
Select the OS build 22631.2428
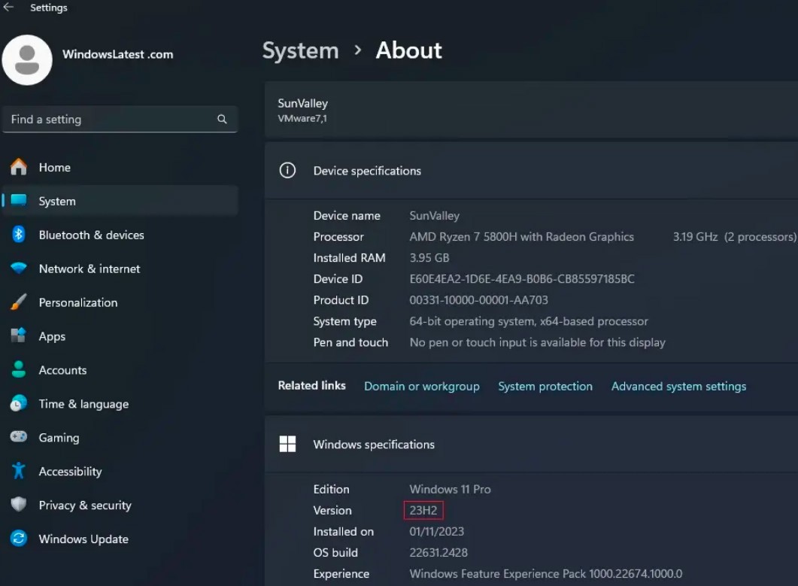tap(438, 552)
